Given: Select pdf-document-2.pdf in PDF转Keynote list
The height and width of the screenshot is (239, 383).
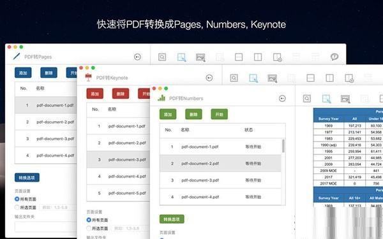Looking at the screenshot, I should [x=119, y=143].
